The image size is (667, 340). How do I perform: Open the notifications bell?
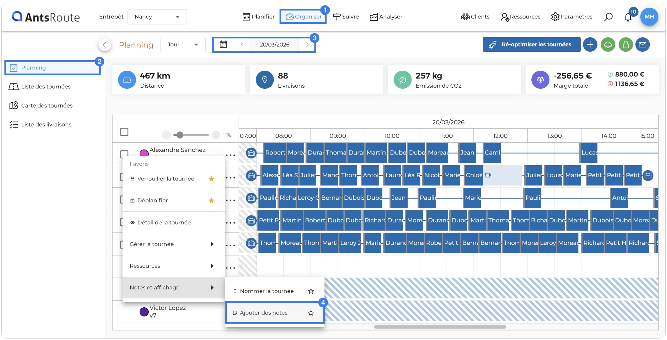(628, 17)
